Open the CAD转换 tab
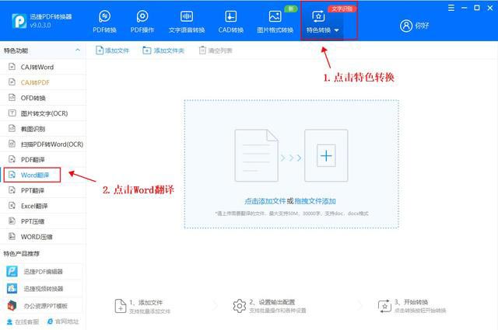 [x=230, y=21]
